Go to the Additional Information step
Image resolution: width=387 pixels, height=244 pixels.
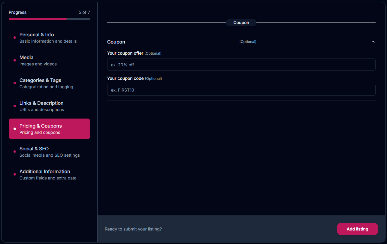coord(45,174)
